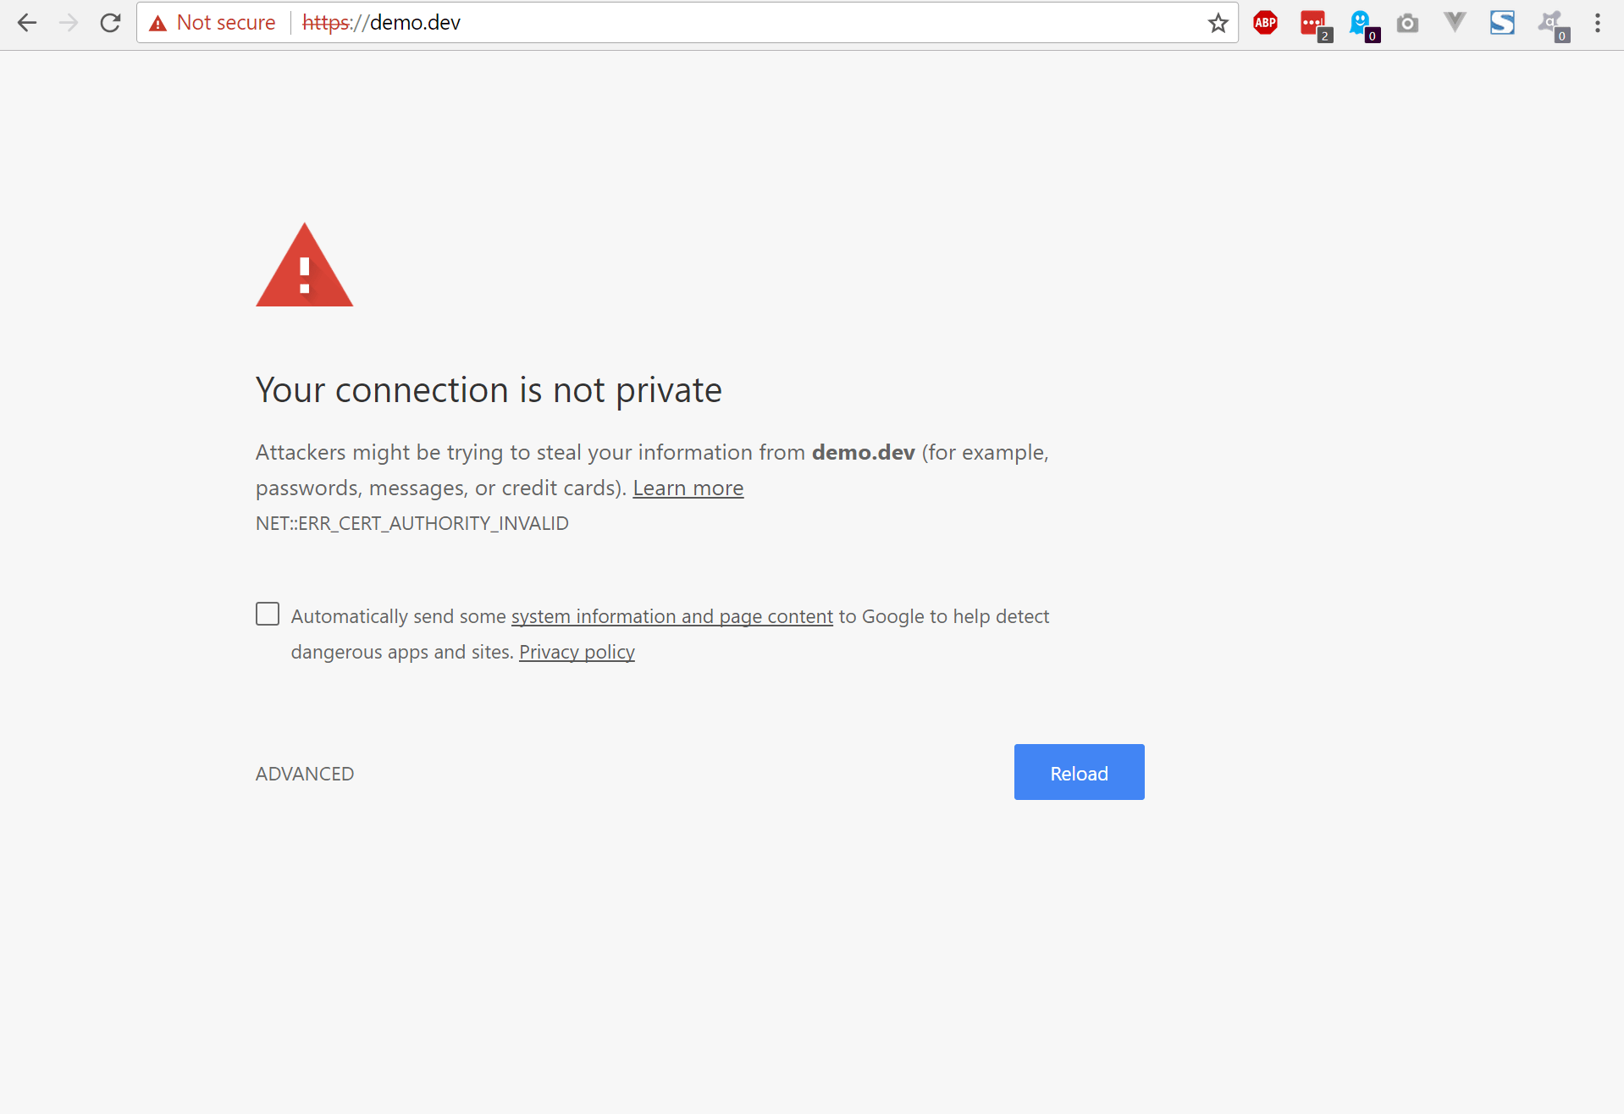Open the Adblock Plus extension
Screen dimensions: 1624x1114
(x=1265, y=23)
